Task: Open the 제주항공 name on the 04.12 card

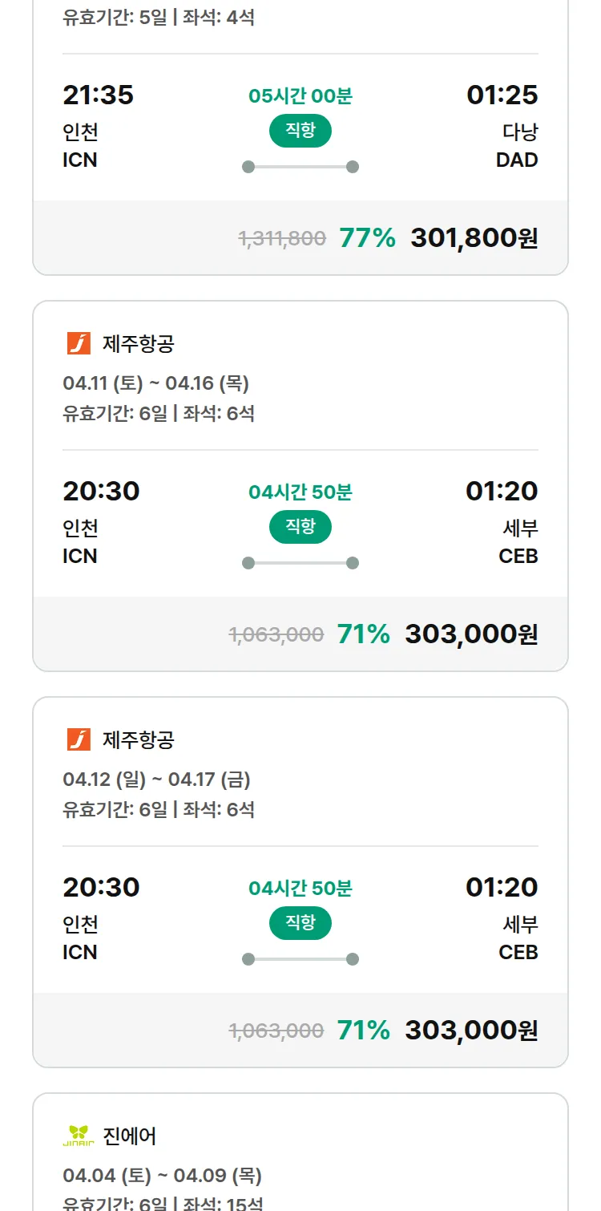Action: tap(138, 740)
